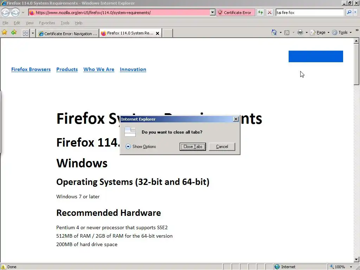Click the Print icon
This screenshot has width=360, height=270.
tap(300, 33)
